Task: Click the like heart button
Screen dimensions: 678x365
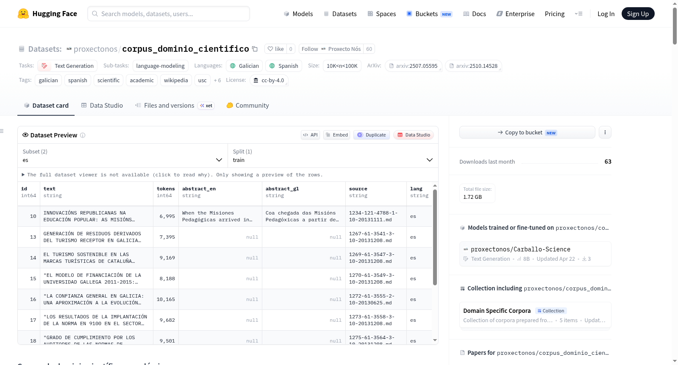Action: pyautogui.click(x=275, y=49)
